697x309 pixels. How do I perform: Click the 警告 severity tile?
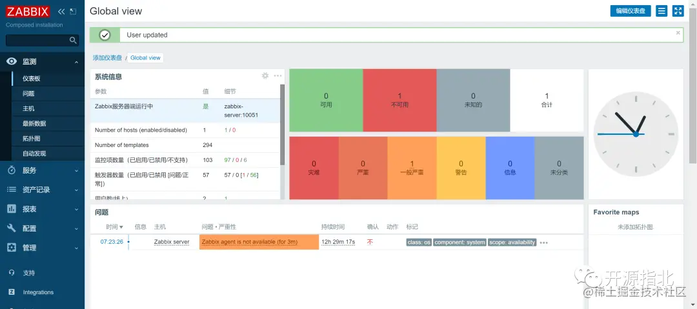[x=461, y=168]
